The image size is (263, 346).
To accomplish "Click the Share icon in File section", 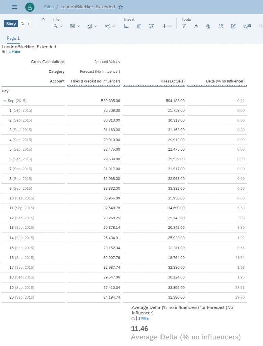I will coord(107,26).
